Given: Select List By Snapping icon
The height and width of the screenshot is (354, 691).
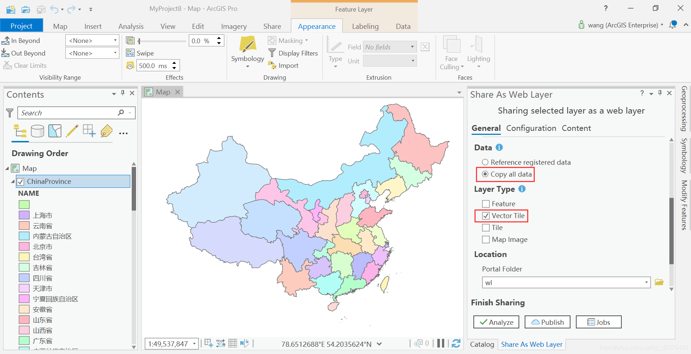Looking at the screenshot, I should coord(89,131).
